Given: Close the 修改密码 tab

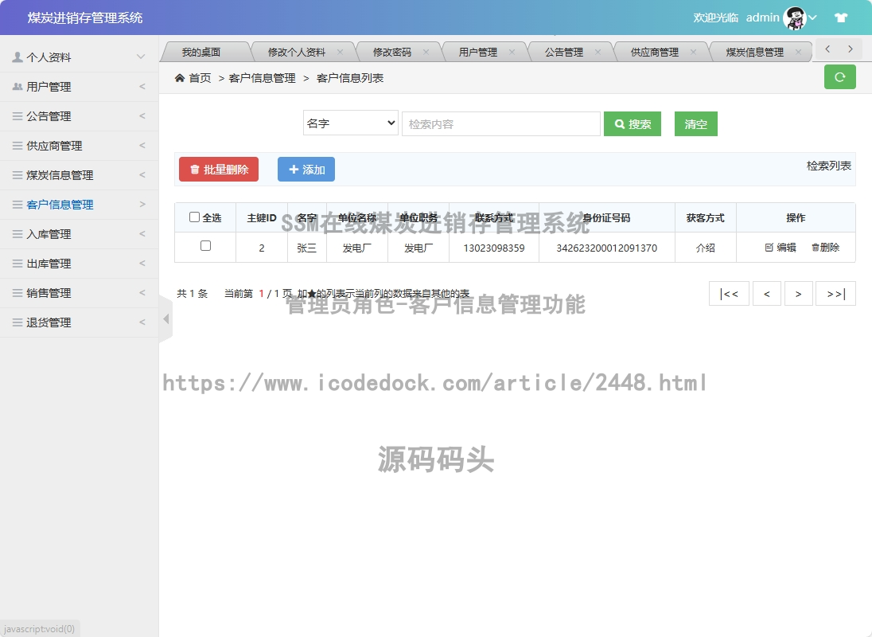Looking at the screenshot, I should [426, 52].
